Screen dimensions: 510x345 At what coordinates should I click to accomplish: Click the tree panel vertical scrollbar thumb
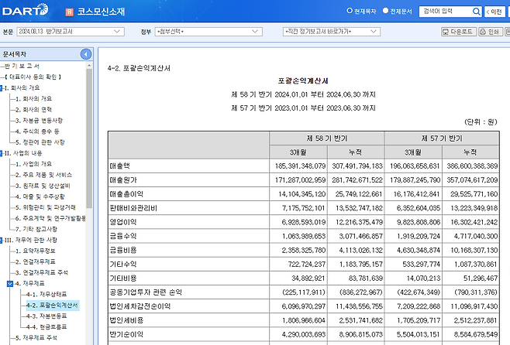pos(89,138)
